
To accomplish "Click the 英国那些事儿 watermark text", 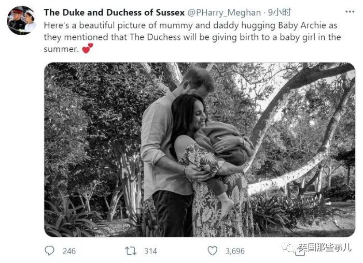I will 325,247.
